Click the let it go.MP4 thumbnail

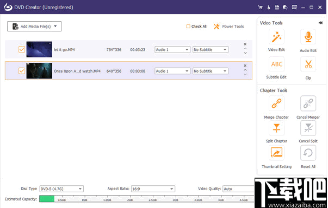[39, 49]
